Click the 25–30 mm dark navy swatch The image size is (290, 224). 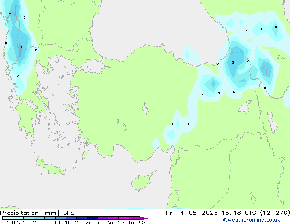[92, 218]
